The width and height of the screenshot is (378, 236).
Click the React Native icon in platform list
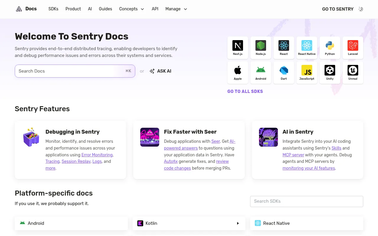pos(258,223)
